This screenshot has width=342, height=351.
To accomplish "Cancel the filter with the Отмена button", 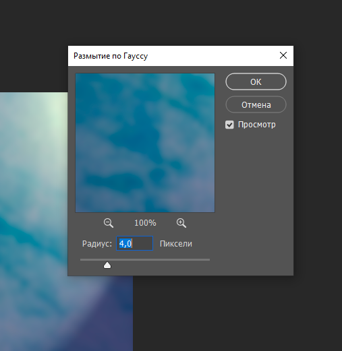I will pyautogui.click(x=256, y=104).
